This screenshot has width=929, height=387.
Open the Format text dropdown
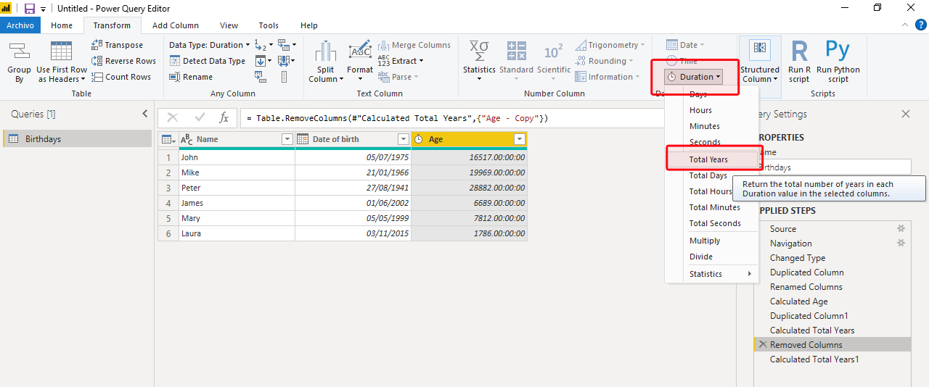(x=360, y=62)
